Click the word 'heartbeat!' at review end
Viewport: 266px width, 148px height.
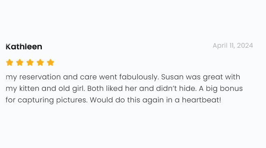tap(202, 100)
